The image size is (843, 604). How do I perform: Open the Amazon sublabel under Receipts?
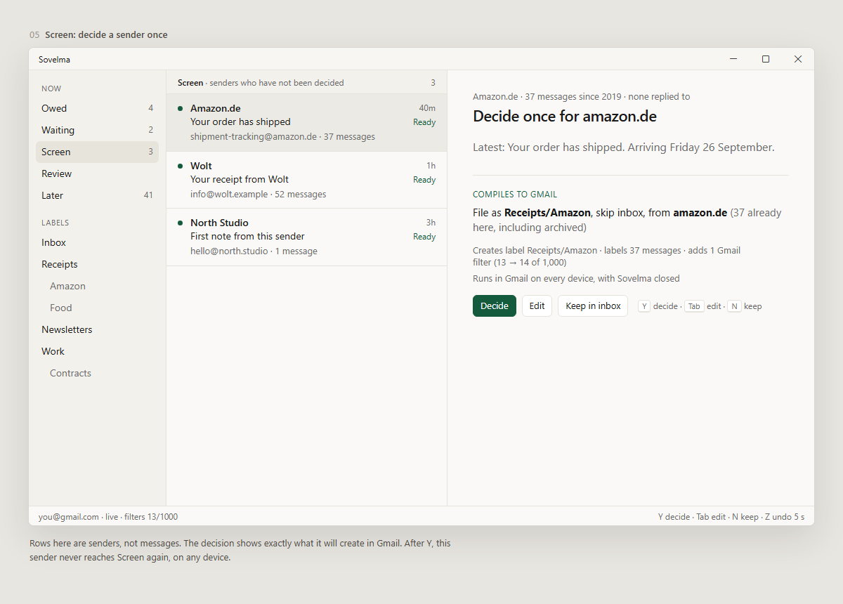pyautogui.click(x=97, y=286)
